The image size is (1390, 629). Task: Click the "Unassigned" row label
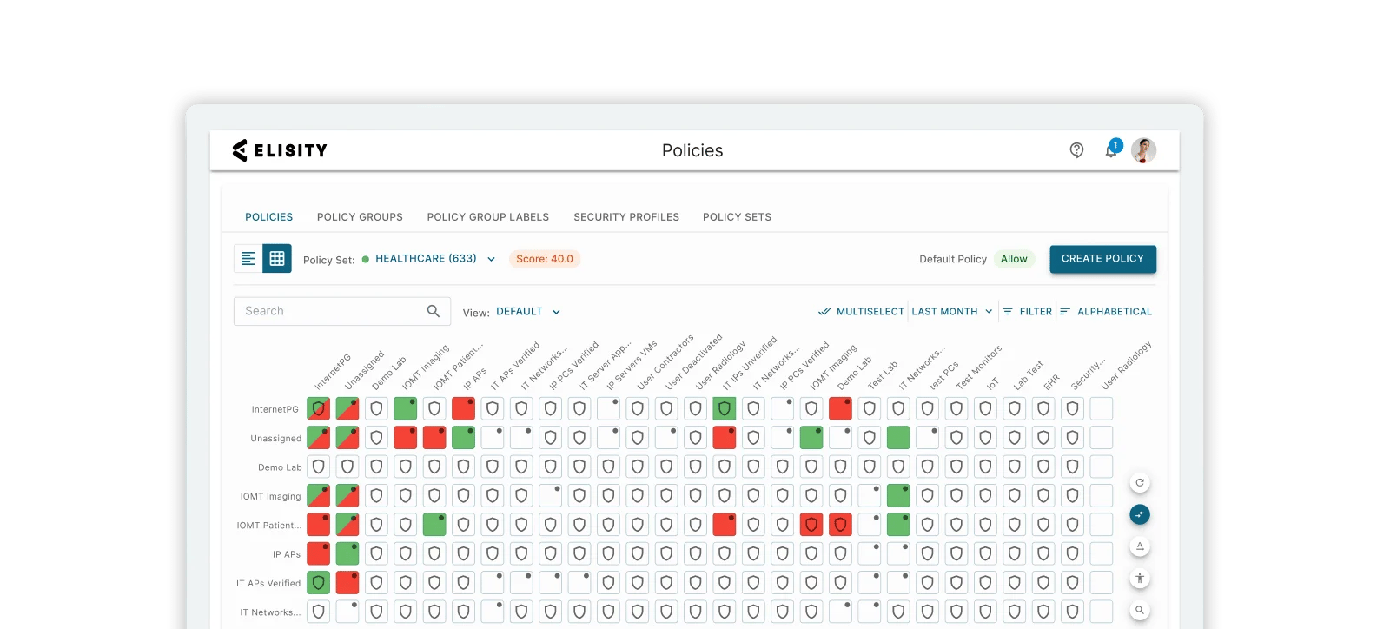coord(276,439)
